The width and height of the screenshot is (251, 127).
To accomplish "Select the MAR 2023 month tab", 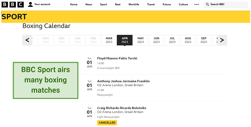I will click(x=109, y=40).
